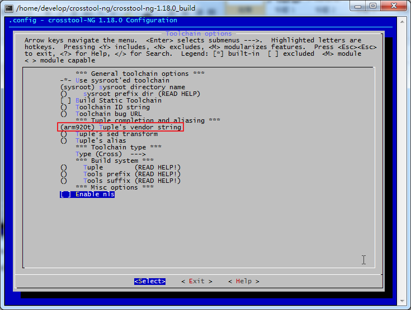Click the terminal icon in the title bar
Screen dimensions: 411x310
[x=9, y=8]
